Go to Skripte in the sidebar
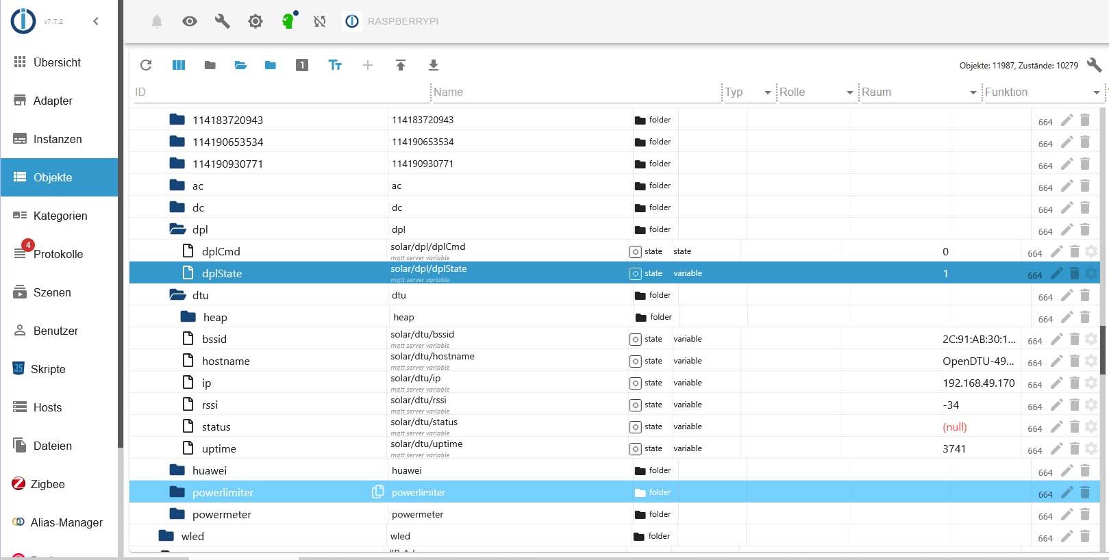Screen dimensions: 1109x560 [x=48, y=369]
